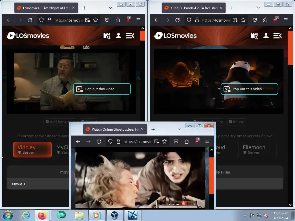Open Windows Start menu

coord(8,215)
